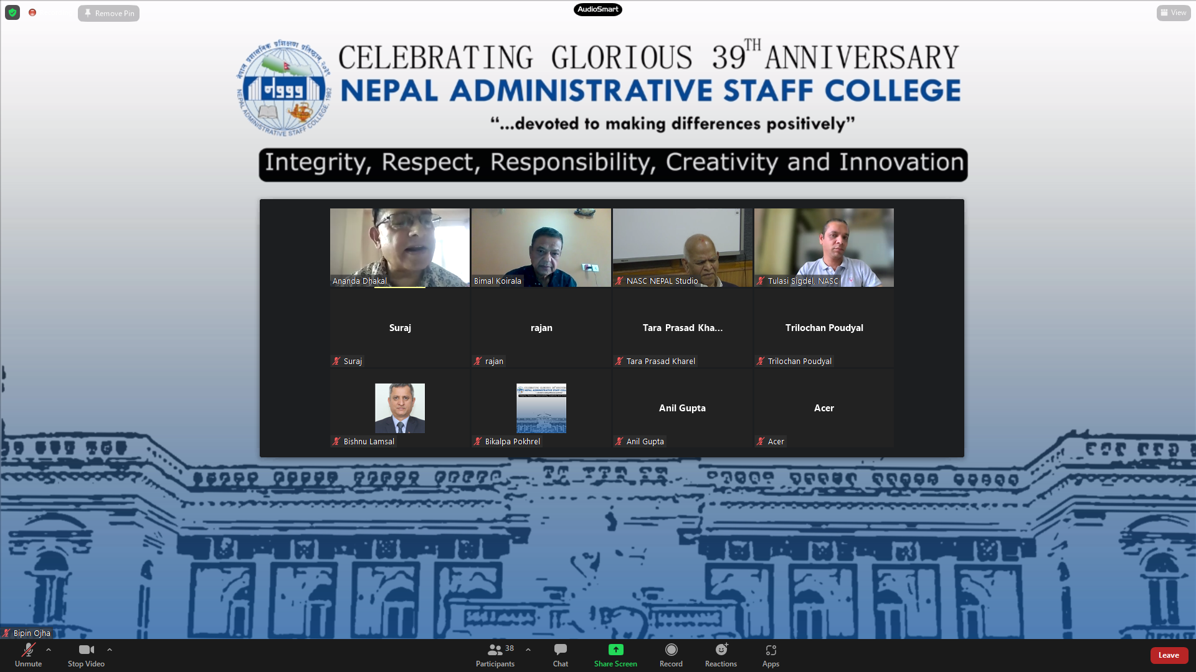Click the green Share Screen button
Viewport: 1196px width, 672px height.
[x=615, y=655]
